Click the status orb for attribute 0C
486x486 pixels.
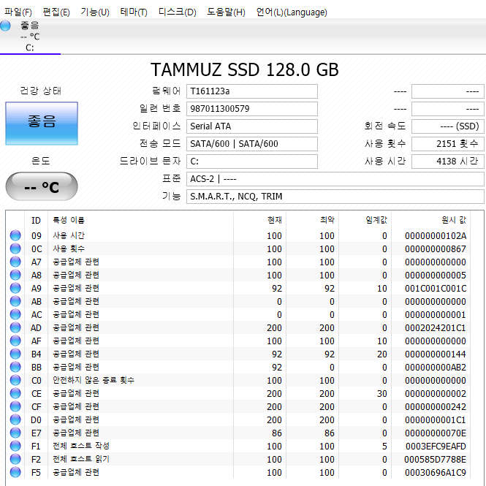[15, 248]
